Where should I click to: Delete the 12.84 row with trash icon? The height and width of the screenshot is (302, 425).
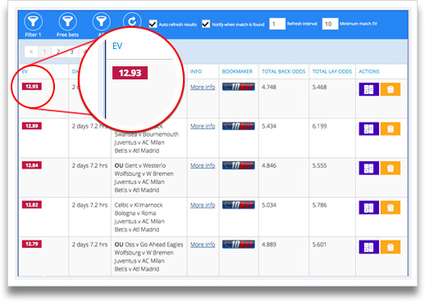click(391, 168)
